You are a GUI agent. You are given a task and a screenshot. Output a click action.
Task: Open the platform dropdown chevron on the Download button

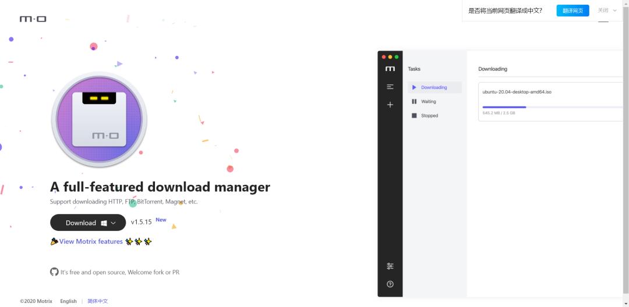(x=113, y=223)
